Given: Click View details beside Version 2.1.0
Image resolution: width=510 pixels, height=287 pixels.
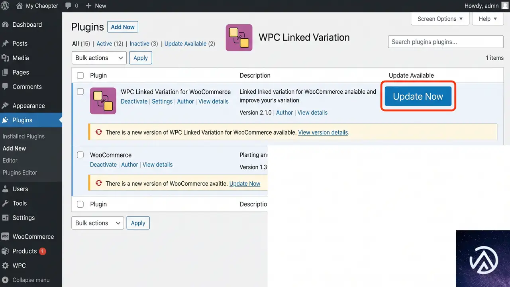Looking at the screenshot, I should (x=312, y=112).
